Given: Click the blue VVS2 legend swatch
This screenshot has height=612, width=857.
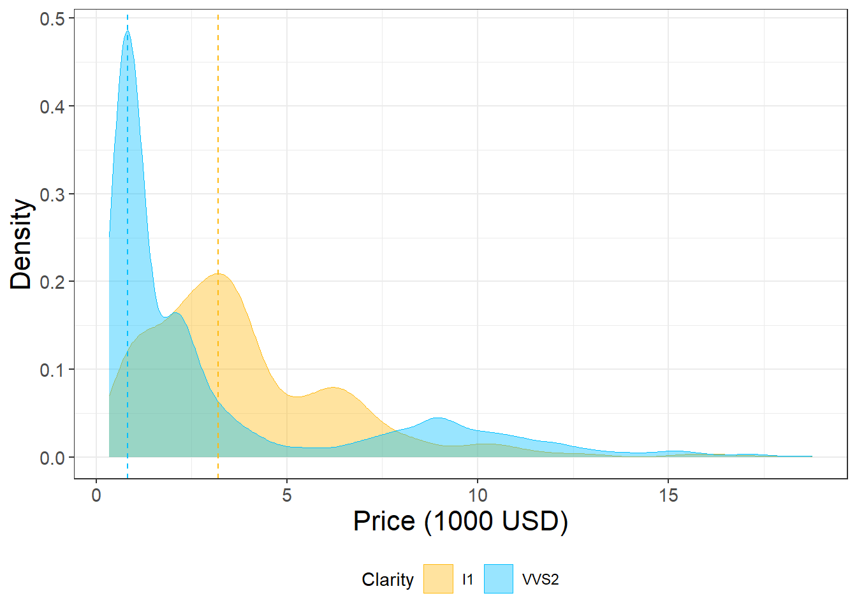Looking at the screenshot, I should pos(498,579).
